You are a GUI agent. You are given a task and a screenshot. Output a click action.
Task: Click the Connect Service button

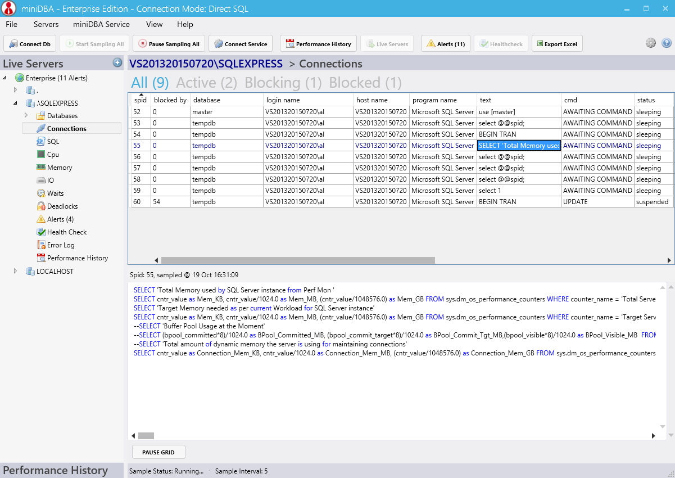241,44
